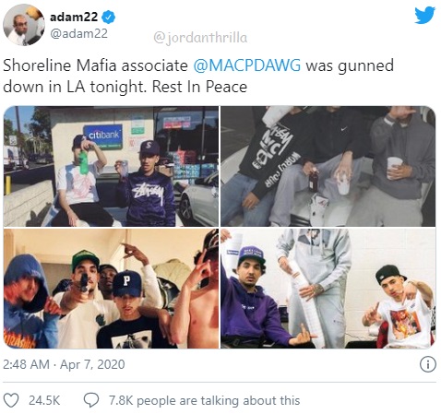This screenshot has height=414, width=441.
Task: Open replies via the speech bubble icon
Action: [x=91, y=400]
